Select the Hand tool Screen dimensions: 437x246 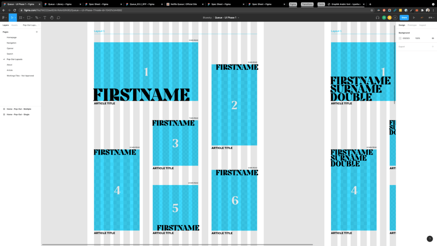click(52, 18)
